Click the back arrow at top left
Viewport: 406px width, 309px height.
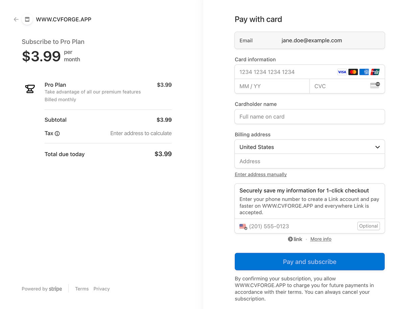coord(16,19)
